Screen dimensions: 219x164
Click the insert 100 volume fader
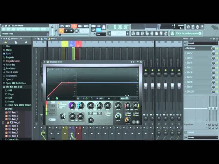(x=159, y=86)
